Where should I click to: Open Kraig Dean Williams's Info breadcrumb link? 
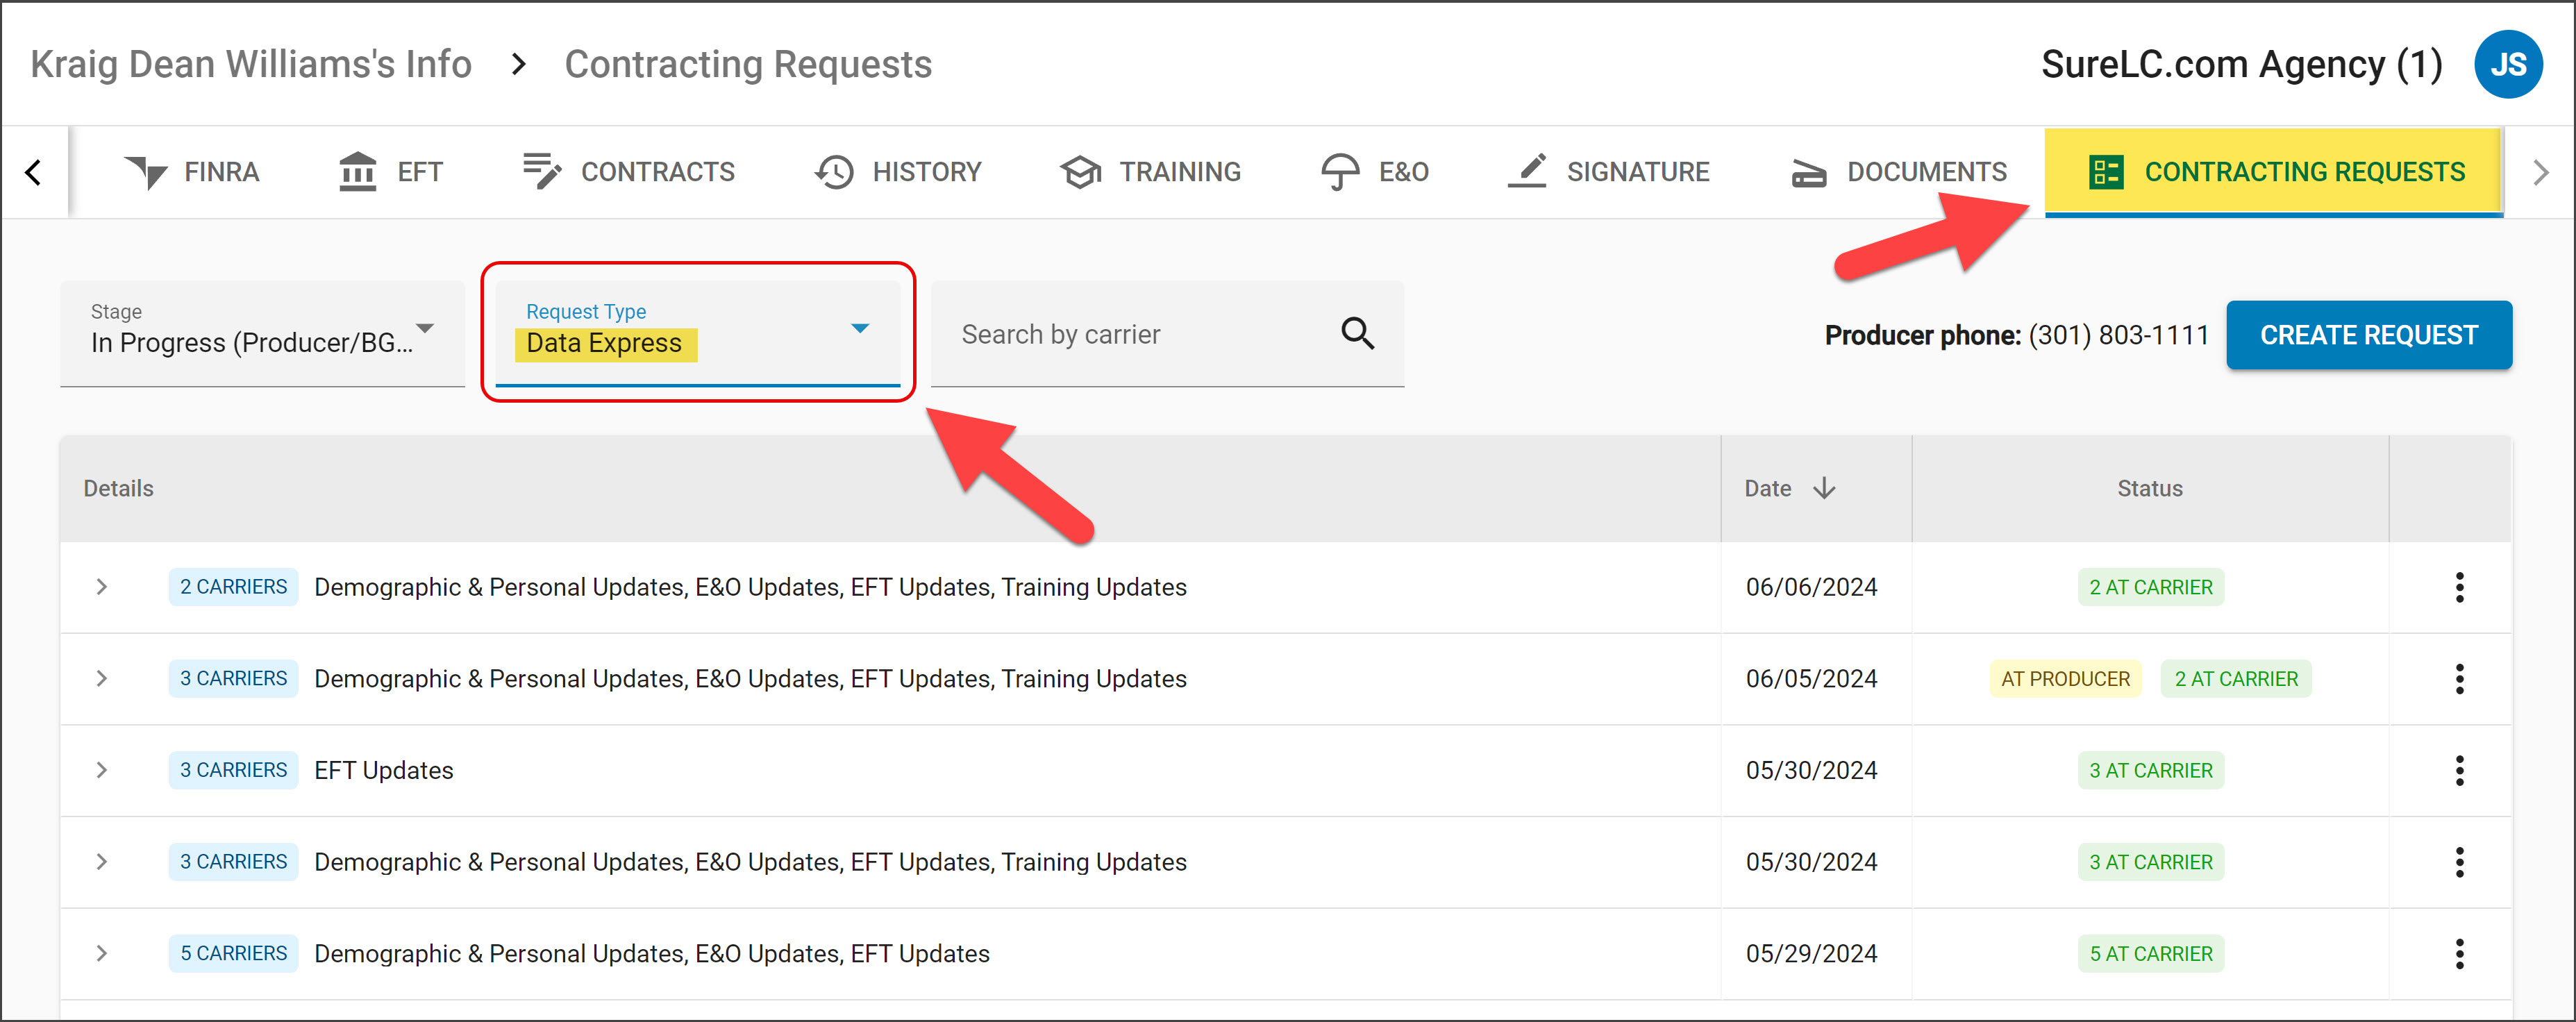[250, 63]
